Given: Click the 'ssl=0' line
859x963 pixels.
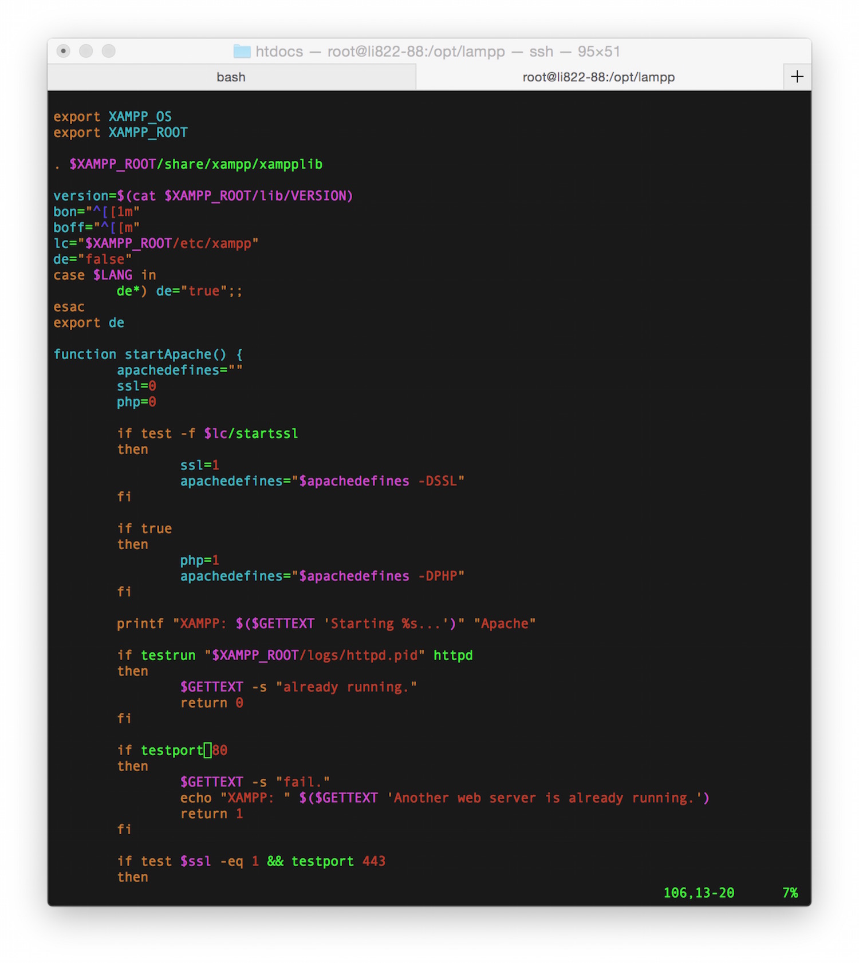Looking at the screenshot, I should [136, 386].
